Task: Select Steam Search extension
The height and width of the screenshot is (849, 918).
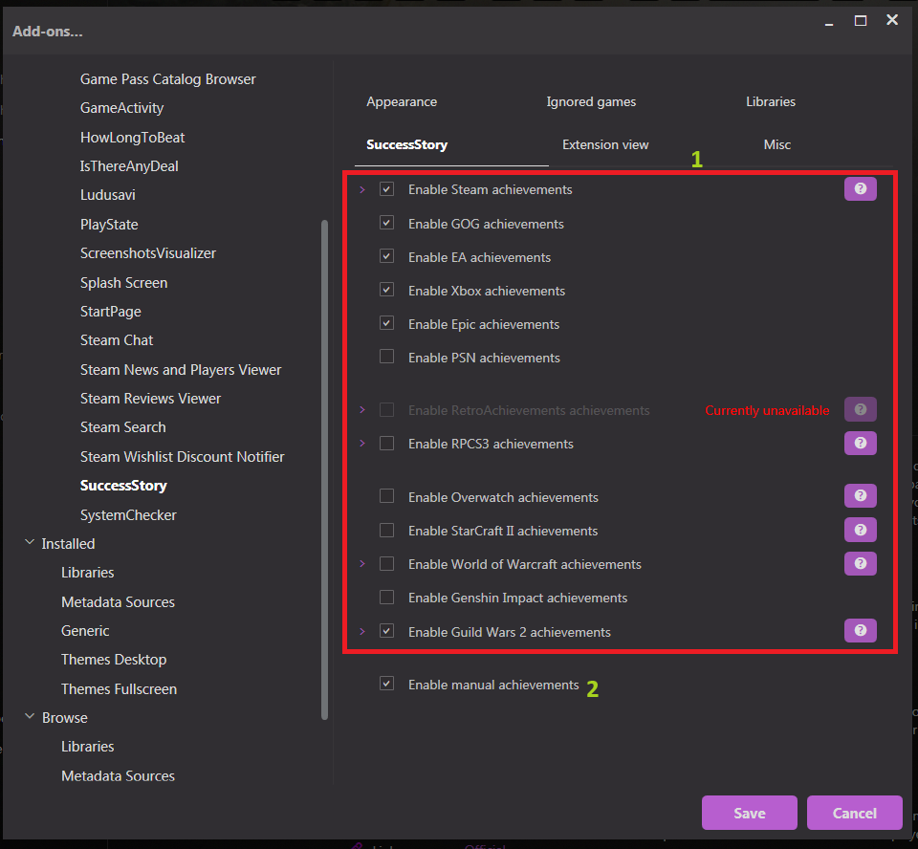Action: point(123,427)
